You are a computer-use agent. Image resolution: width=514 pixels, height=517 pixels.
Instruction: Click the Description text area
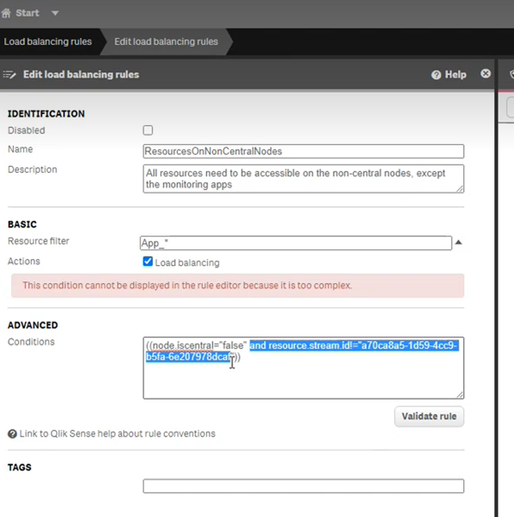tap(304, 179)
